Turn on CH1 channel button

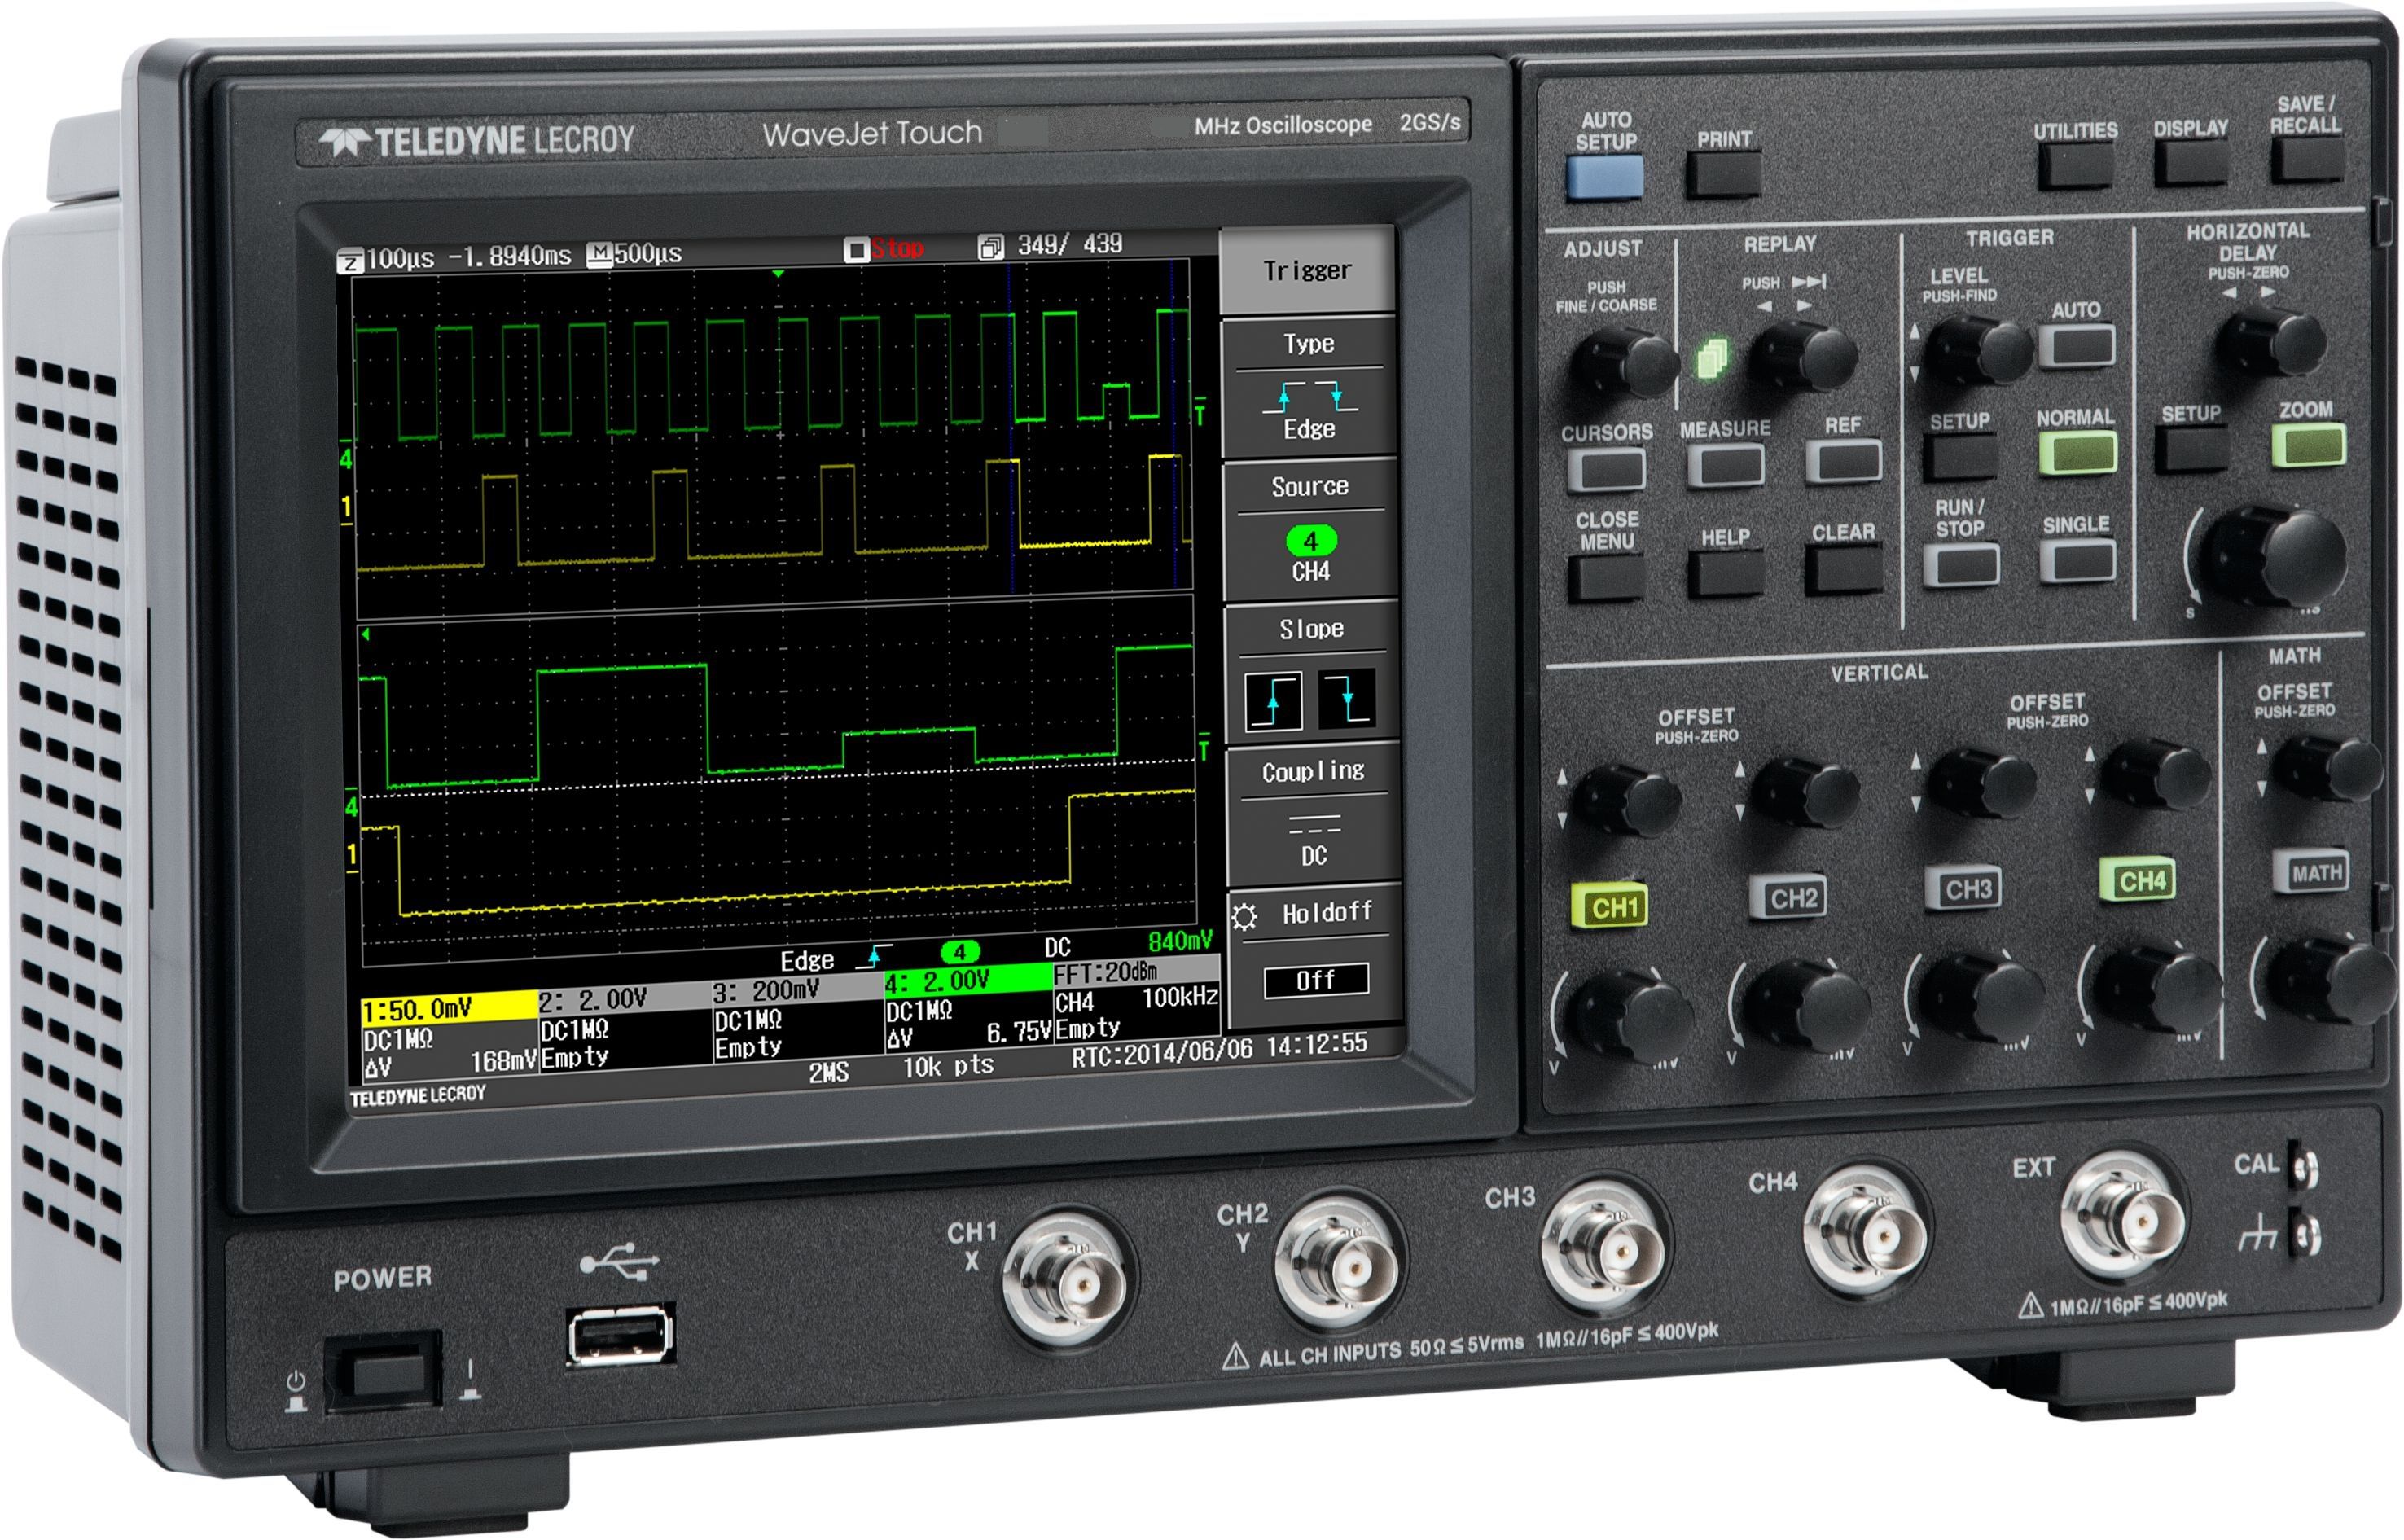[x=1609, y=906]
